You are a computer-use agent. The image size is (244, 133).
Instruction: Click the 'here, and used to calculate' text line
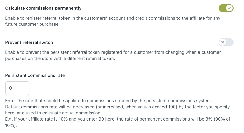pos(53,113)
